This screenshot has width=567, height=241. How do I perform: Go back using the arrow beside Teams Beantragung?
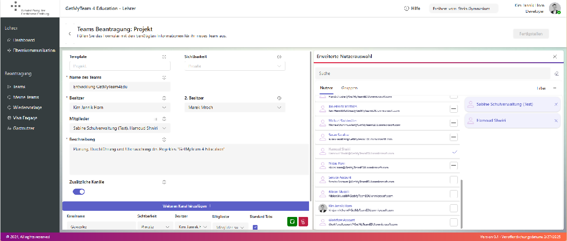click(x=70, y=33)
